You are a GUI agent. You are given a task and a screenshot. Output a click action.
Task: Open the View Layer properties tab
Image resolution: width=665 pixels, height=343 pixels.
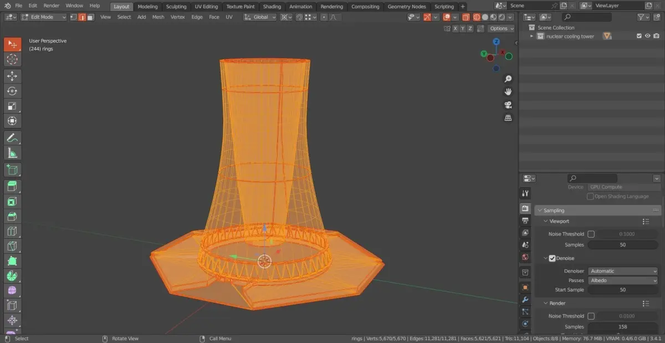click(x=525, y=233)
